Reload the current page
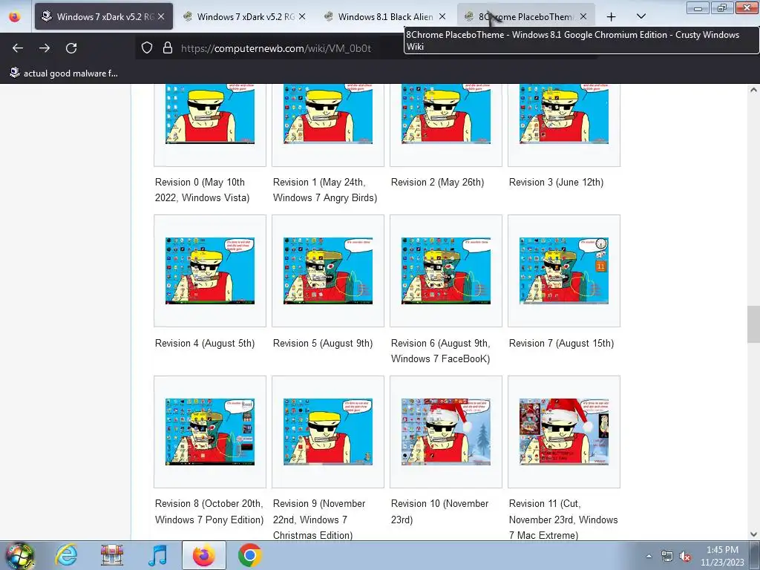 pos(71,48)
